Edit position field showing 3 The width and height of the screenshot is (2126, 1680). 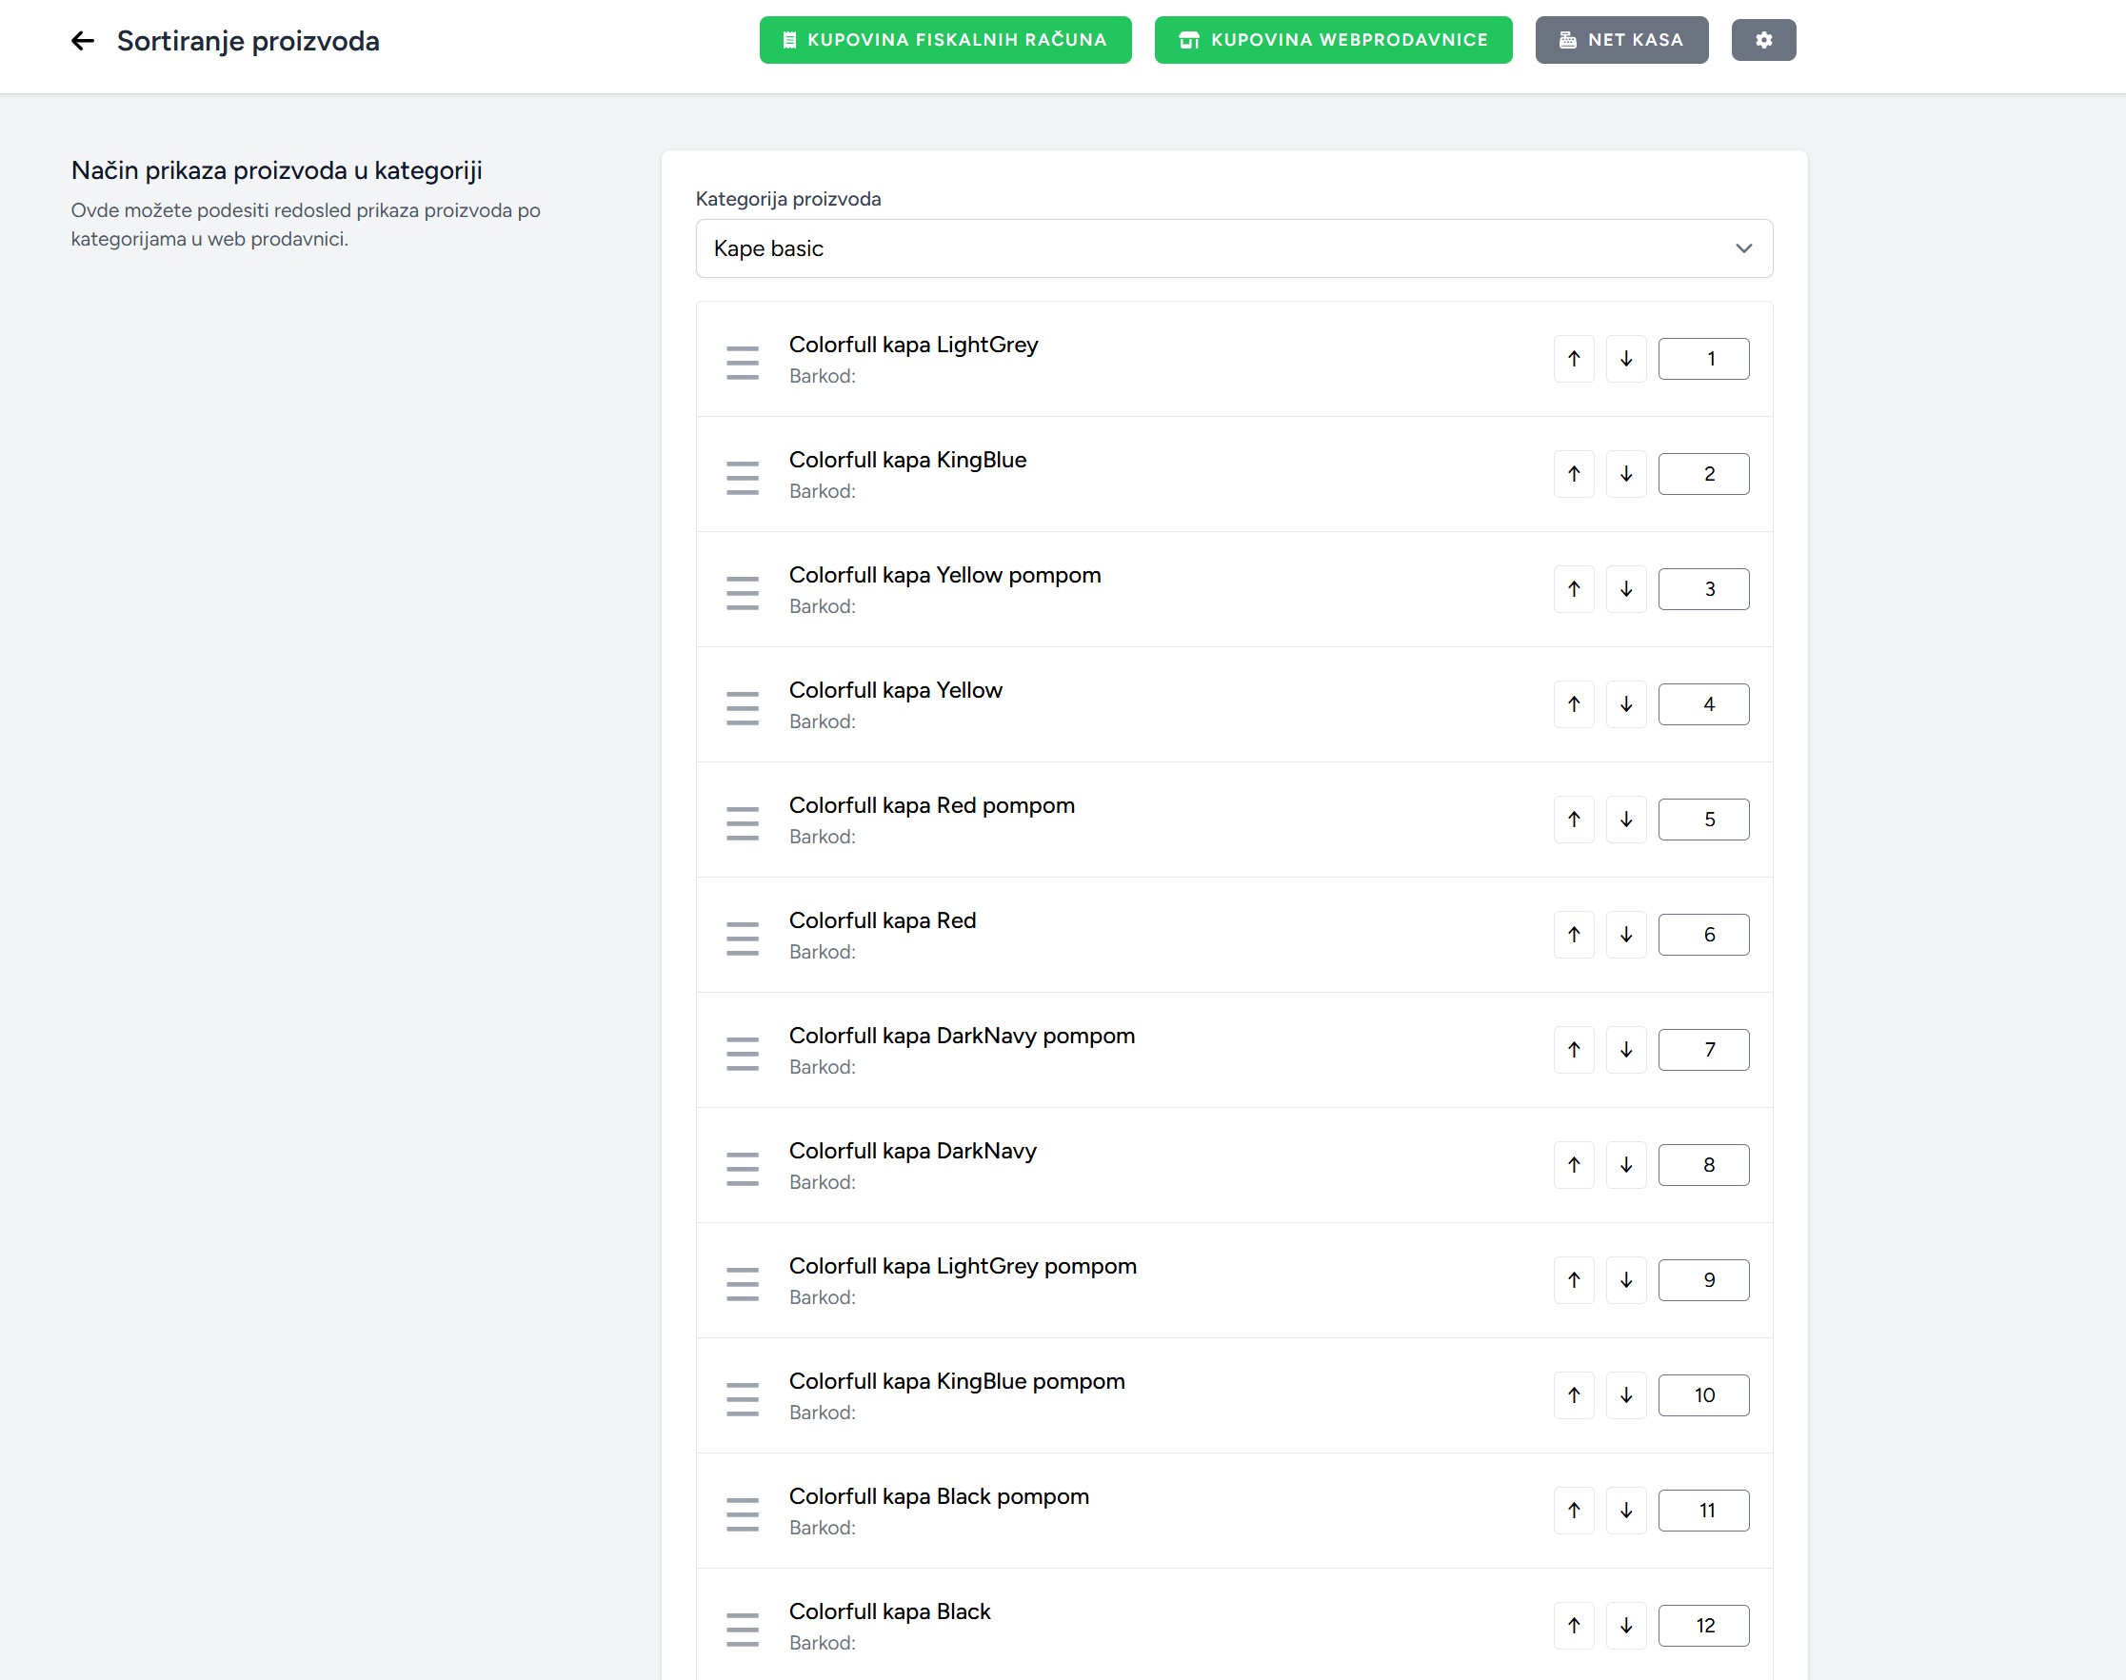click(1703, 589)
